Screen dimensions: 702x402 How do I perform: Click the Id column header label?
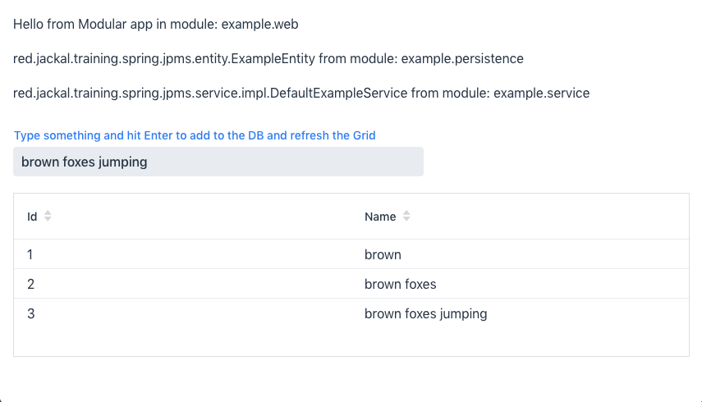[x=32, y=217]
